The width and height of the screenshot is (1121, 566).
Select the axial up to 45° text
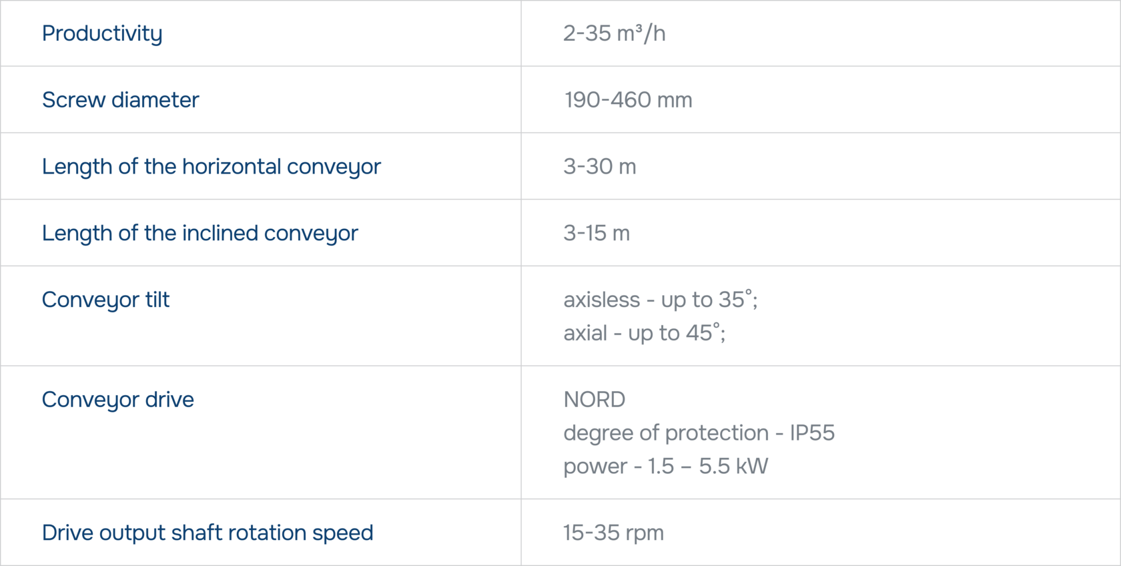coord(644,332)
